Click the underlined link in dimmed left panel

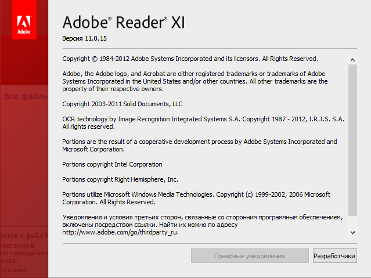pyautogui.click(x=13, y=270)
